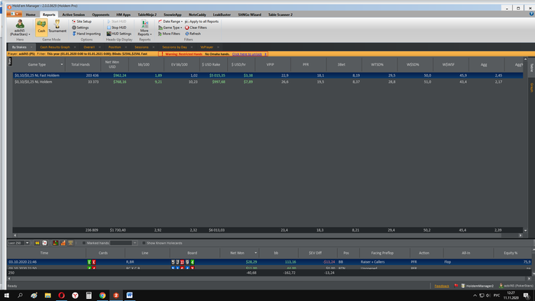Select $0,10/$0,25 NL Holdem row

pyautogui.click(x=267, y=82)
